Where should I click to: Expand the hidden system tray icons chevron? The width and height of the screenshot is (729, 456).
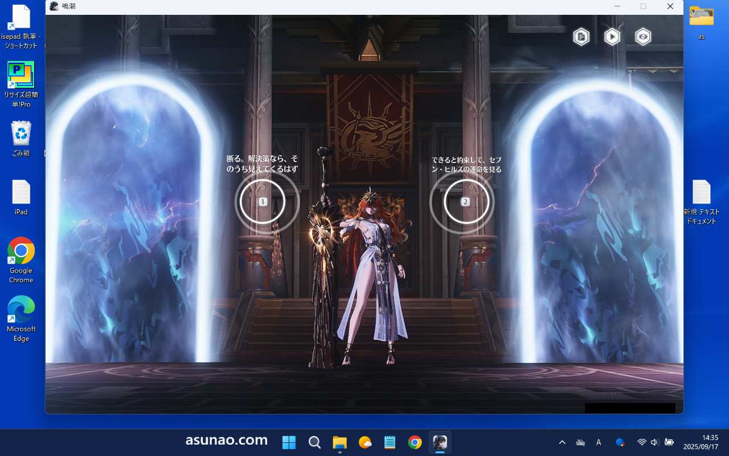pos(562,442)
